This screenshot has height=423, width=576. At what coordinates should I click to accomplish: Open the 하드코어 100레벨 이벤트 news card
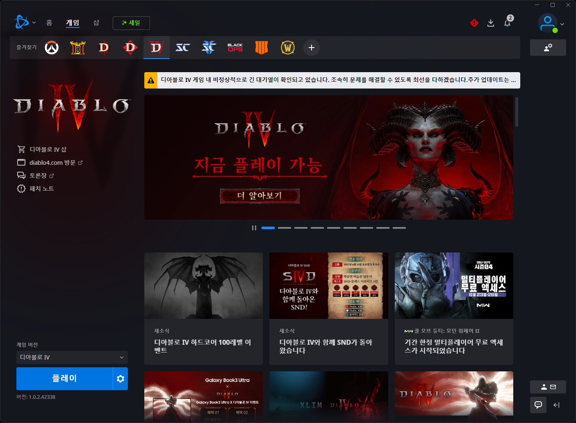[x=203, y=309]
